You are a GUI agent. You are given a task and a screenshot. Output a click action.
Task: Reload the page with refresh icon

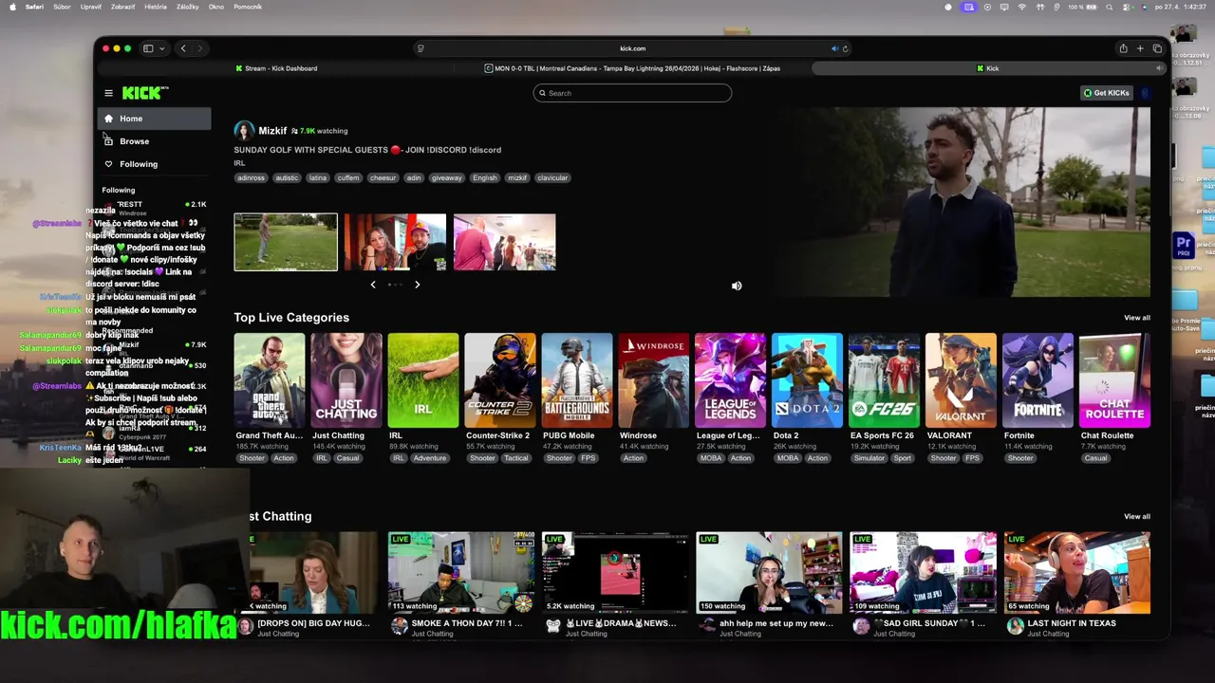(x=845, y=48)
